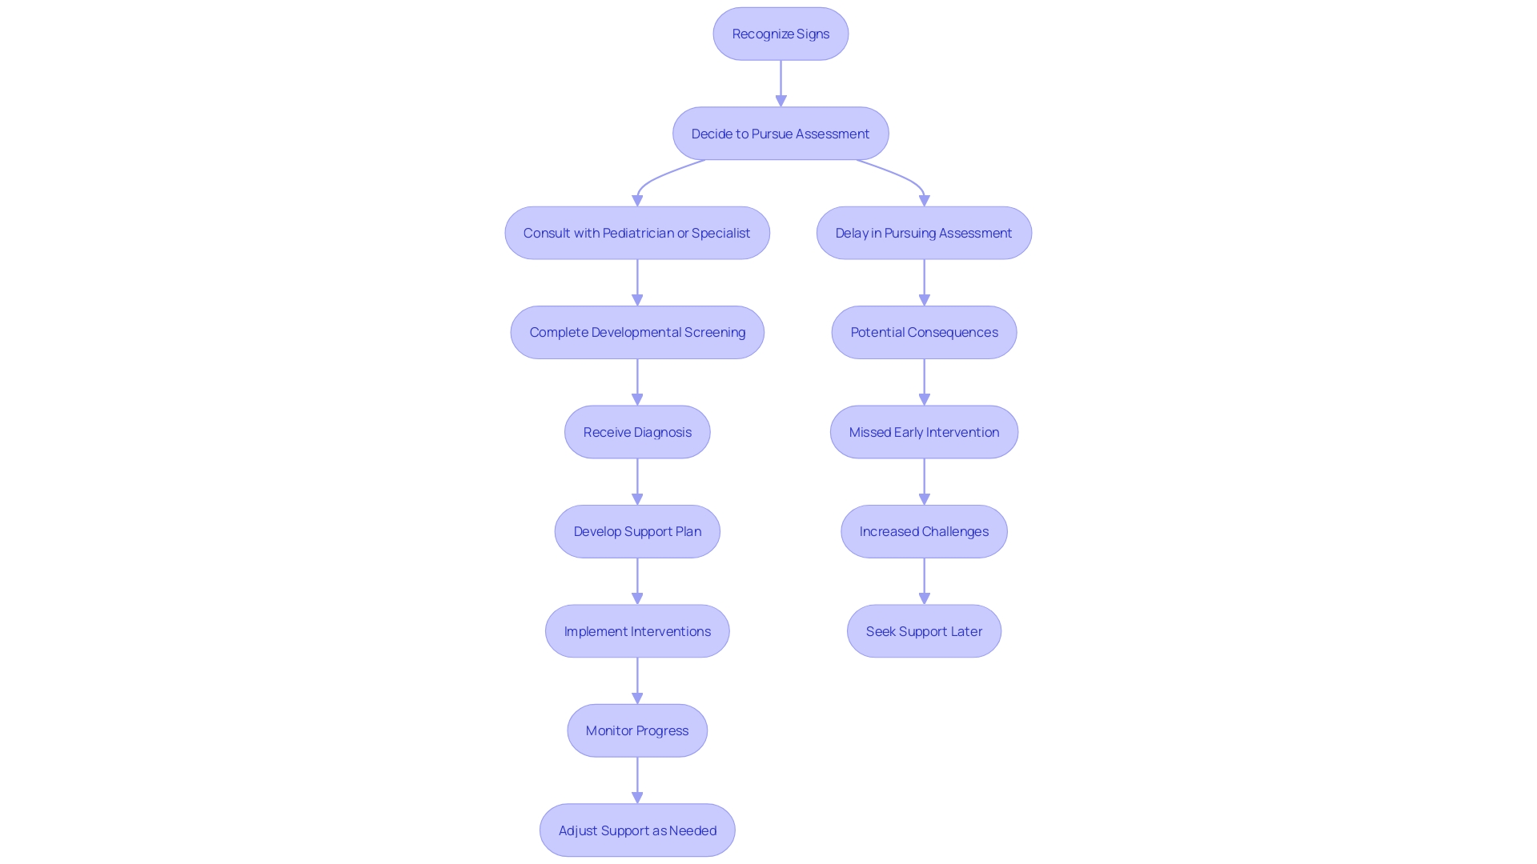Image resolution: width=1537 pixels, height=864 pixels.
Task: Click the Monitor Progress button
Action: click(x=636, y=730)
